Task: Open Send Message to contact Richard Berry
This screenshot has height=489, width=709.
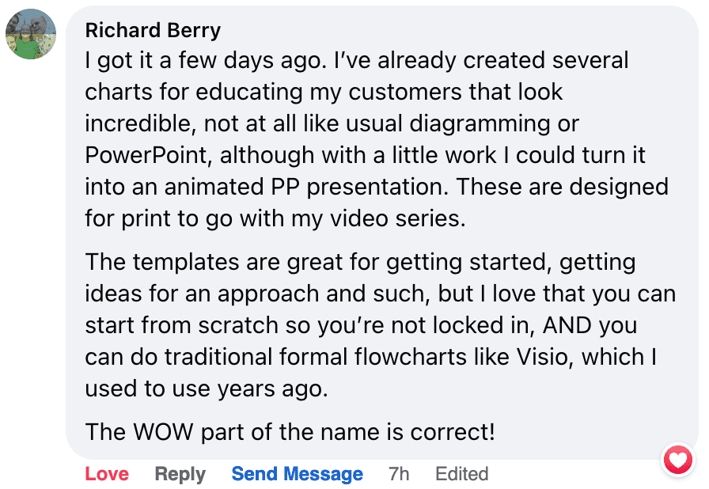Action: click(x=297, y=473)
